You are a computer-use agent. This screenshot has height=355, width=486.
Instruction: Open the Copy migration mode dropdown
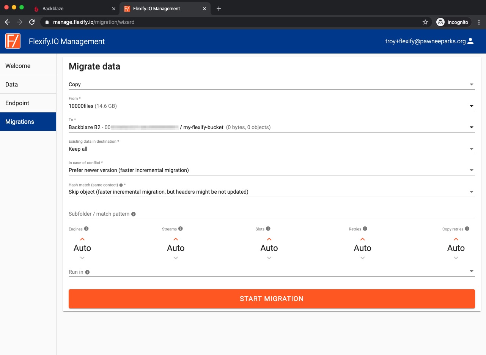[x=272, y=84]
